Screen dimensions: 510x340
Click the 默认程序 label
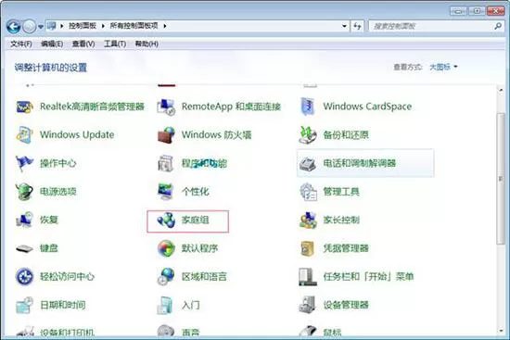pos(199,248)
